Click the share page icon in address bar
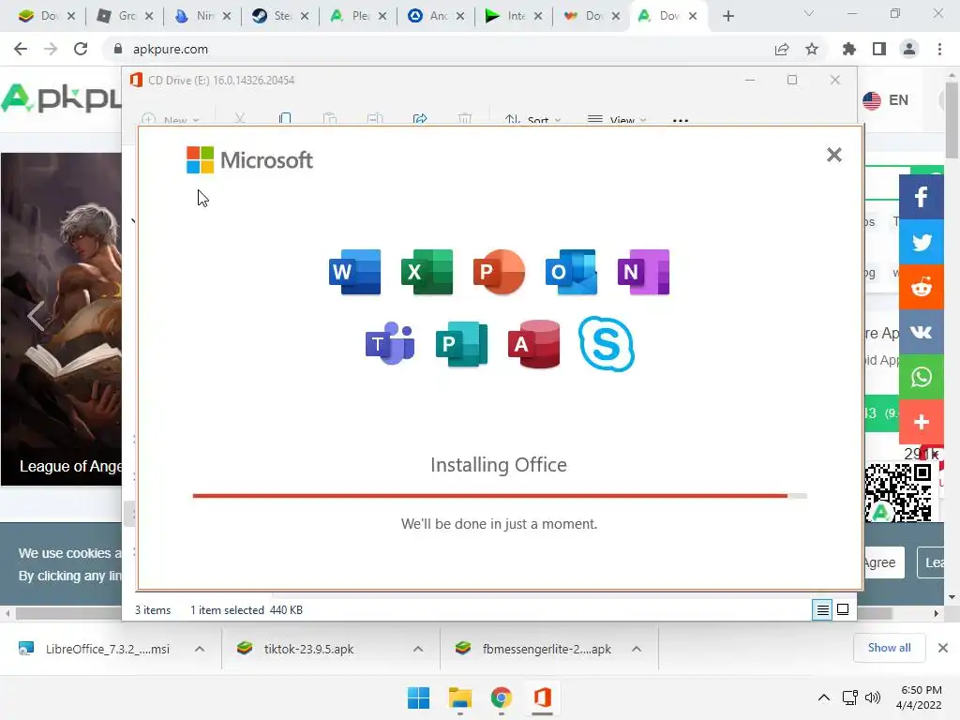Viewport: 960px width, 720px height. point(782,49)
